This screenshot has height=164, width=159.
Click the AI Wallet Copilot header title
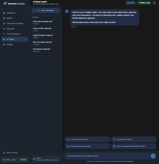[40, 2]
